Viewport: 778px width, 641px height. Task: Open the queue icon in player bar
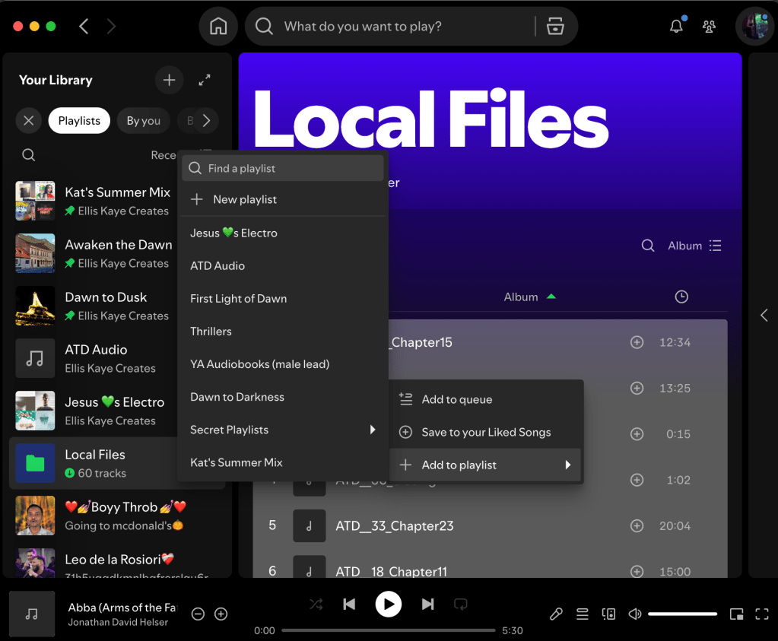point(583,614)
